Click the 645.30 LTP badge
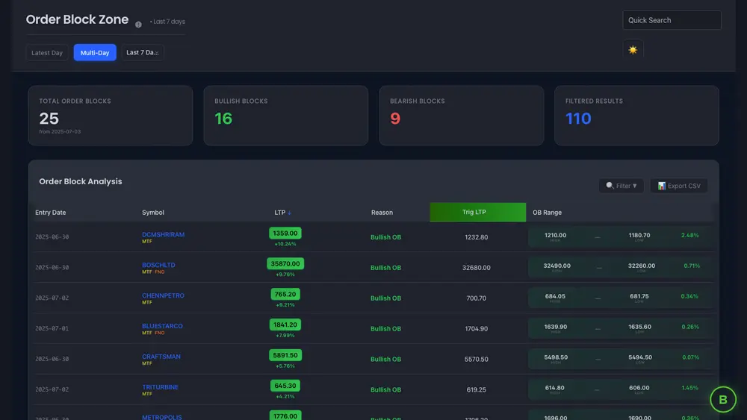This screenshot has width=747, height=420. click(x=285, y=385)
